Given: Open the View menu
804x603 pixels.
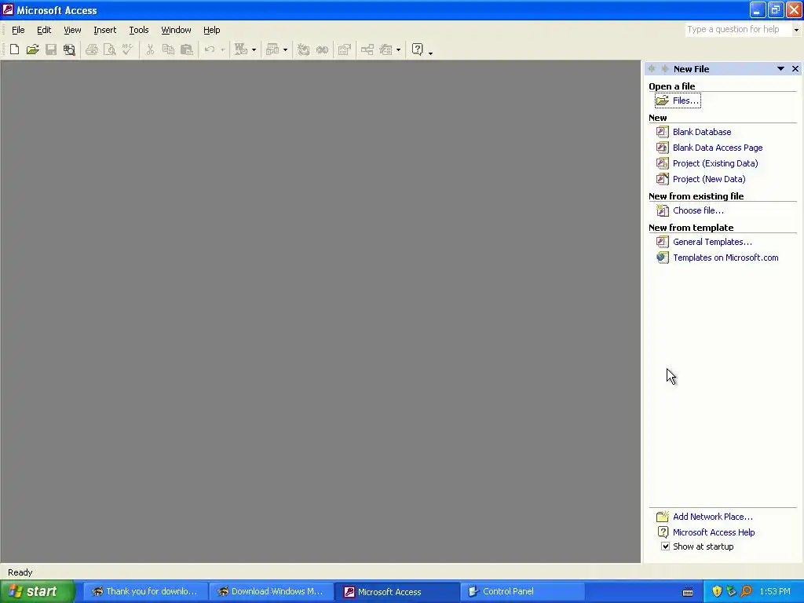Looking at the screenshot, I should [72, 30].
